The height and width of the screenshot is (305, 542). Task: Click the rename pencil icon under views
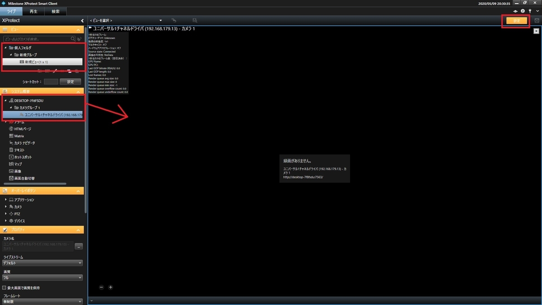[55, 70]
